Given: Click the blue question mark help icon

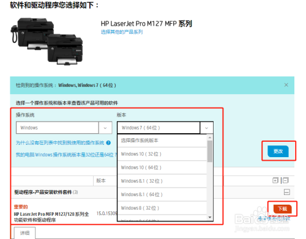Looking at the screenshot, I should point(108,143).
